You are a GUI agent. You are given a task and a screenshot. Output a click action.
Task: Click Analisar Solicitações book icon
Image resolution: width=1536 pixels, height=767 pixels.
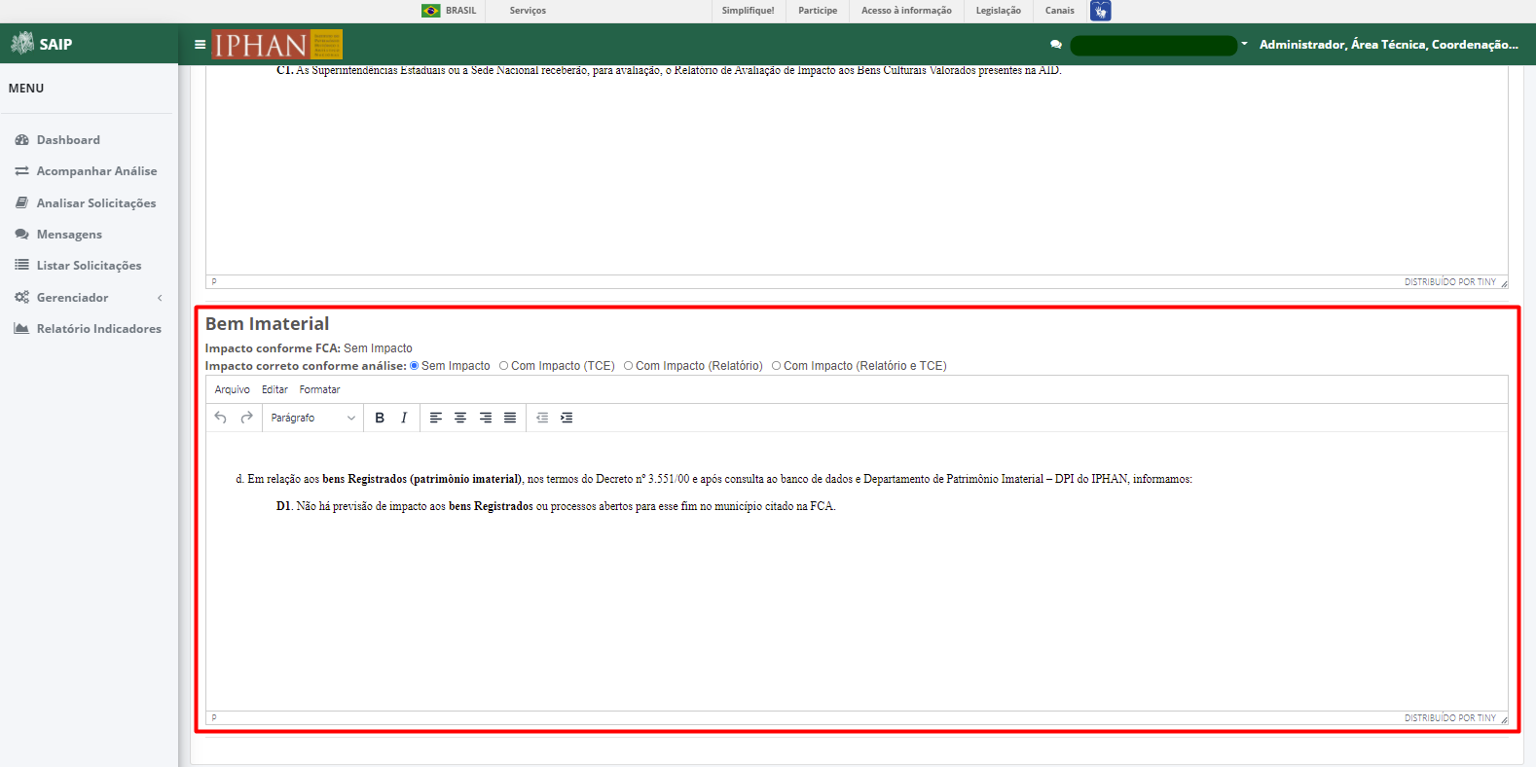(x=21, y=202)
